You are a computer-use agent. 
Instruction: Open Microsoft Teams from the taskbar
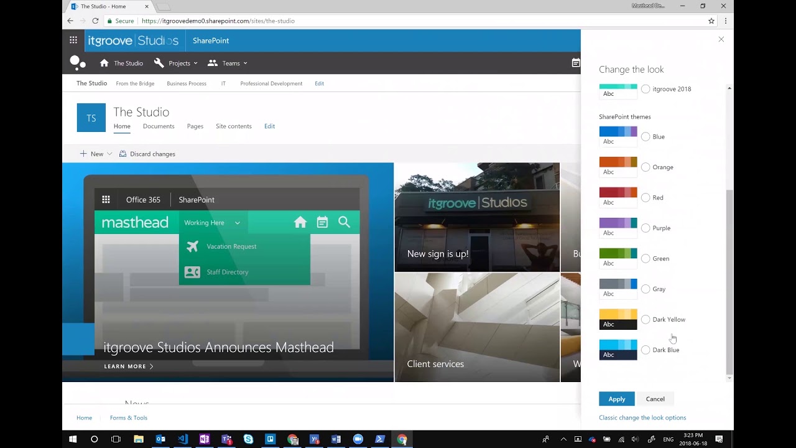[x=226, y=439]
